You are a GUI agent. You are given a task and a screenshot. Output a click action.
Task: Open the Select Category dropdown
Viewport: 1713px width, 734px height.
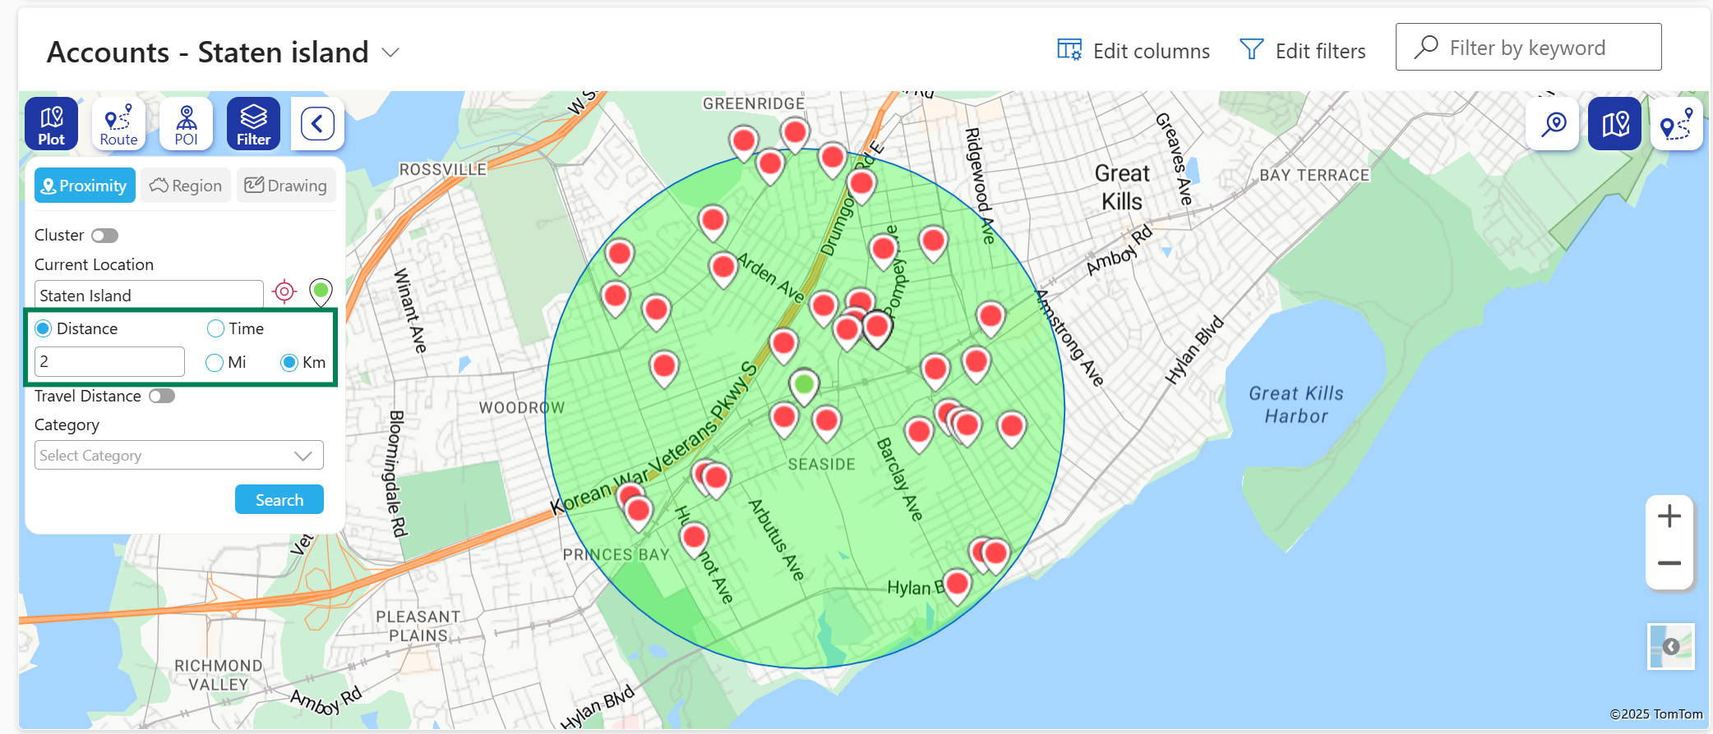point(178,456)
